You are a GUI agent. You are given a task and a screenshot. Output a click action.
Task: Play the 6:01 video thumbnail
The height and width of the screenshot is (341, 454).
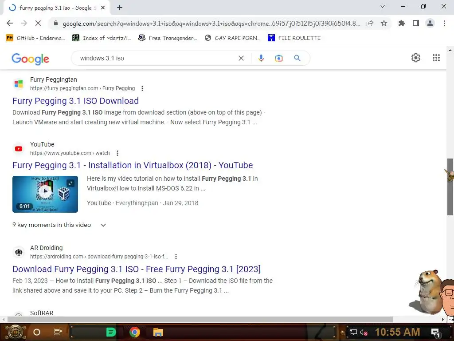tap(45, 194)
